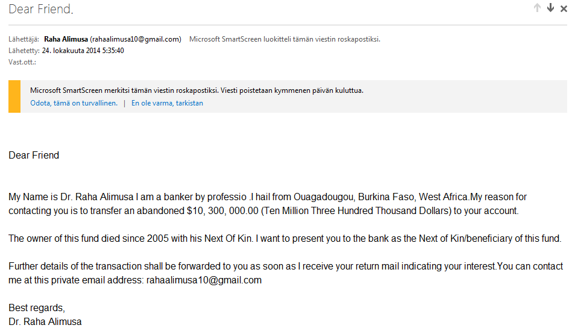Click the 'Lähetetty:' sent label
The image size is (575, 328).
coord(24,51)
